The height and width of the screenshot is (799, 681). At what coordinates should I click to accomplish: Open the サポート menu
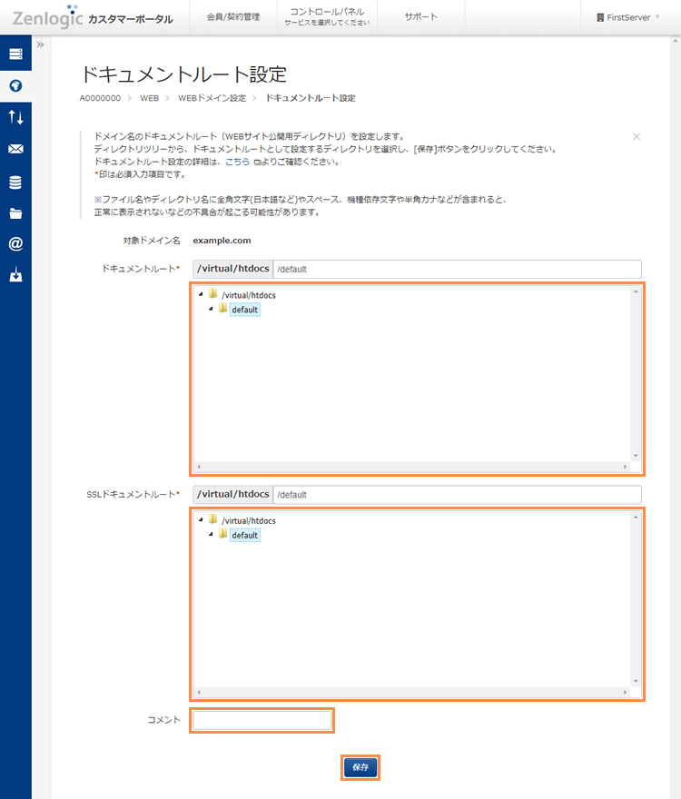point(420,17)
